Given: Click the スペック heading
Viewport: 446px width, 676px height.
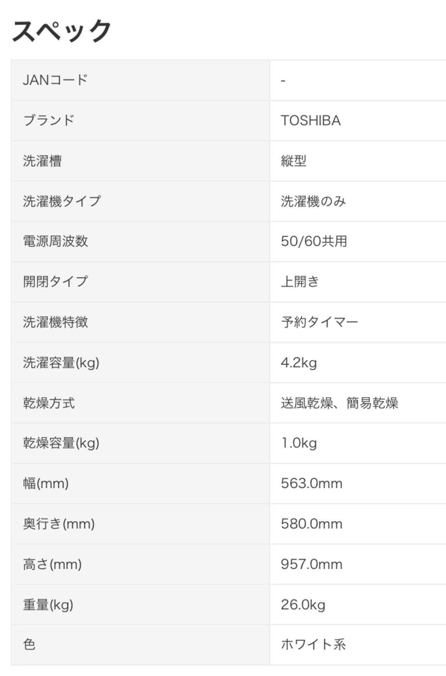Looking at the screenshot, I should pos(62,31).
